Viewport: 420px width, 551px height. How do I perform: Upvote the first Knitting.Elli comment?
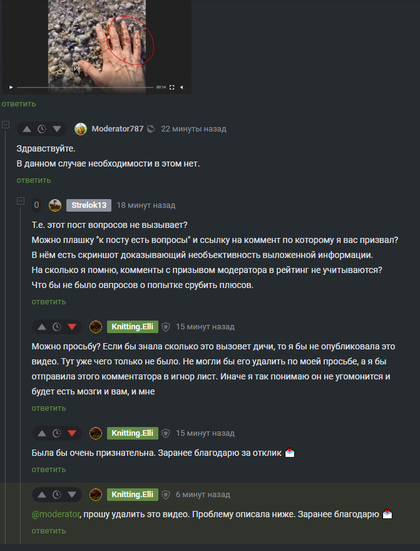pyautogui.click(x=42, y=327)
